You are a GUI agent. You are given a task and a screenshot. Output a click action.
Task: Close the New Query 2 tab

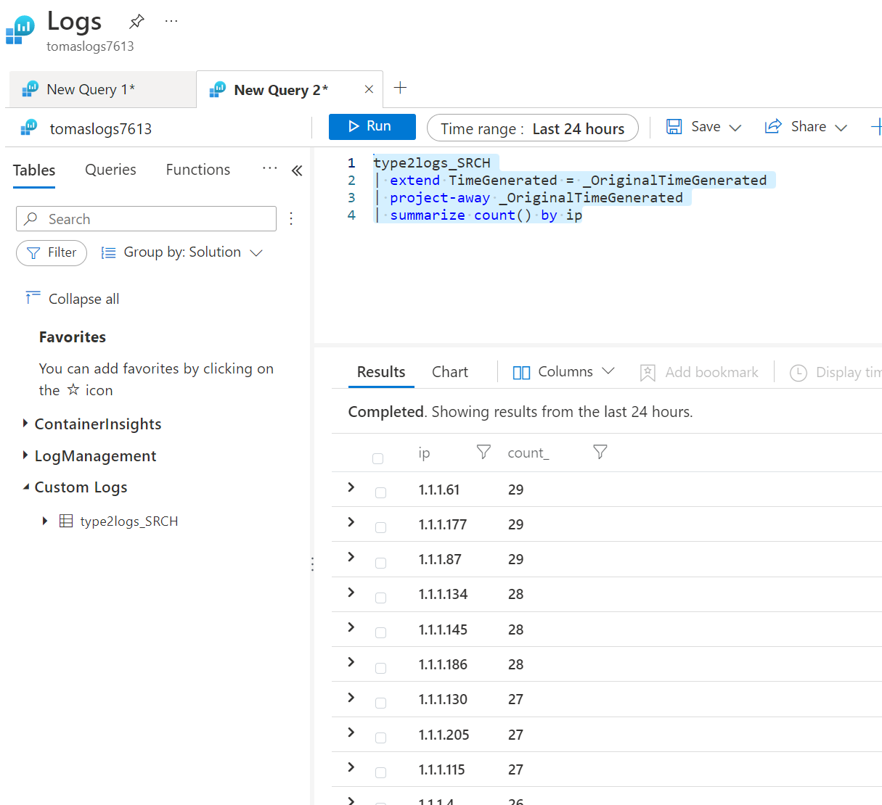click(369, 89)
